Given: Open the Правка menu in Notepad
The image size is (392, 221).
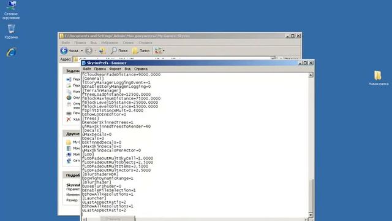Looking at the screenshot, I should 100,69.
